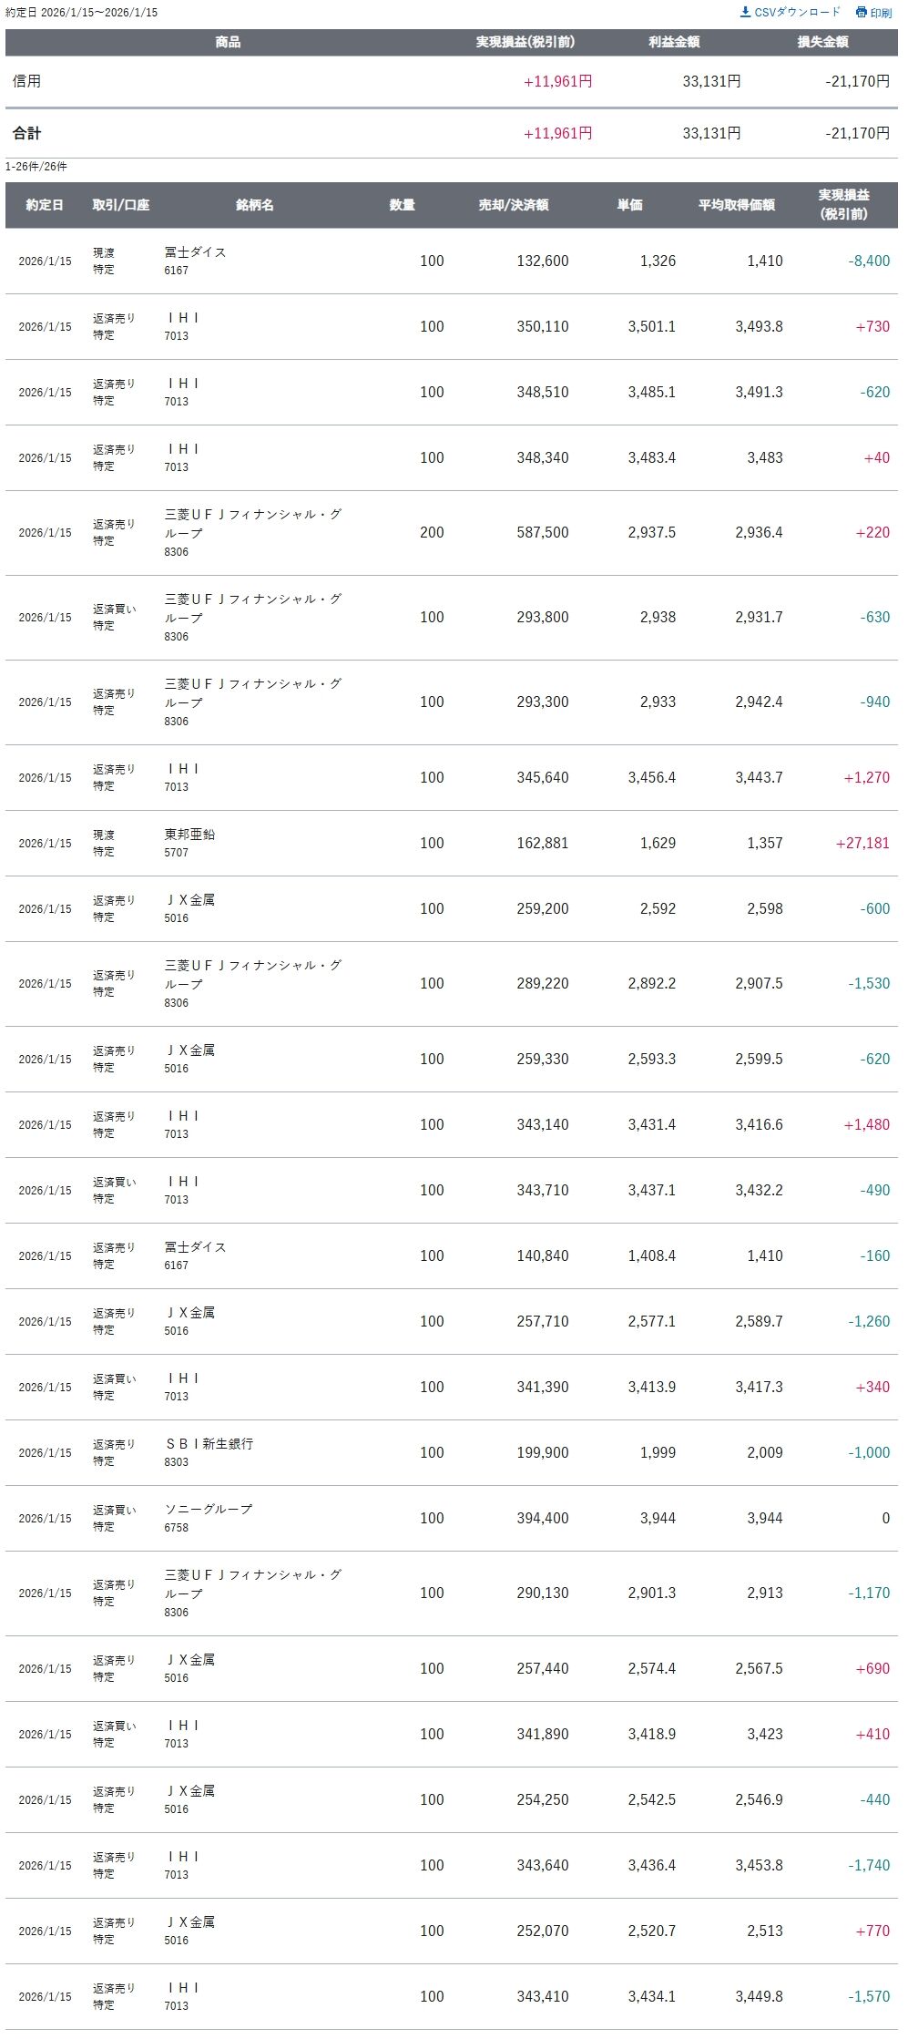The height and width of the screenshot is (2039, 908).
Task: Select the 印刷 print link text
Action: [881, 13]
